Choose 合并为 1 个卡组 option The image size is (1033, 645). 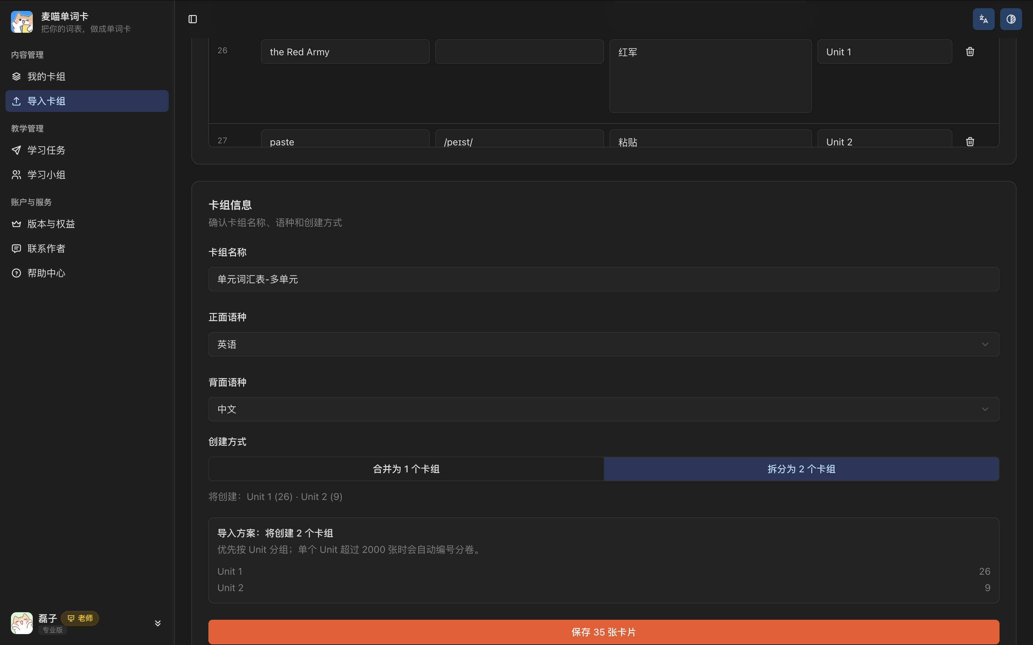tap(406, 469)
